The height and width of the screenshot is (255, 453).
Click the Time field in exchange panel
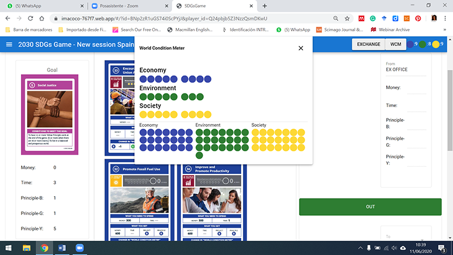(416, 108)
